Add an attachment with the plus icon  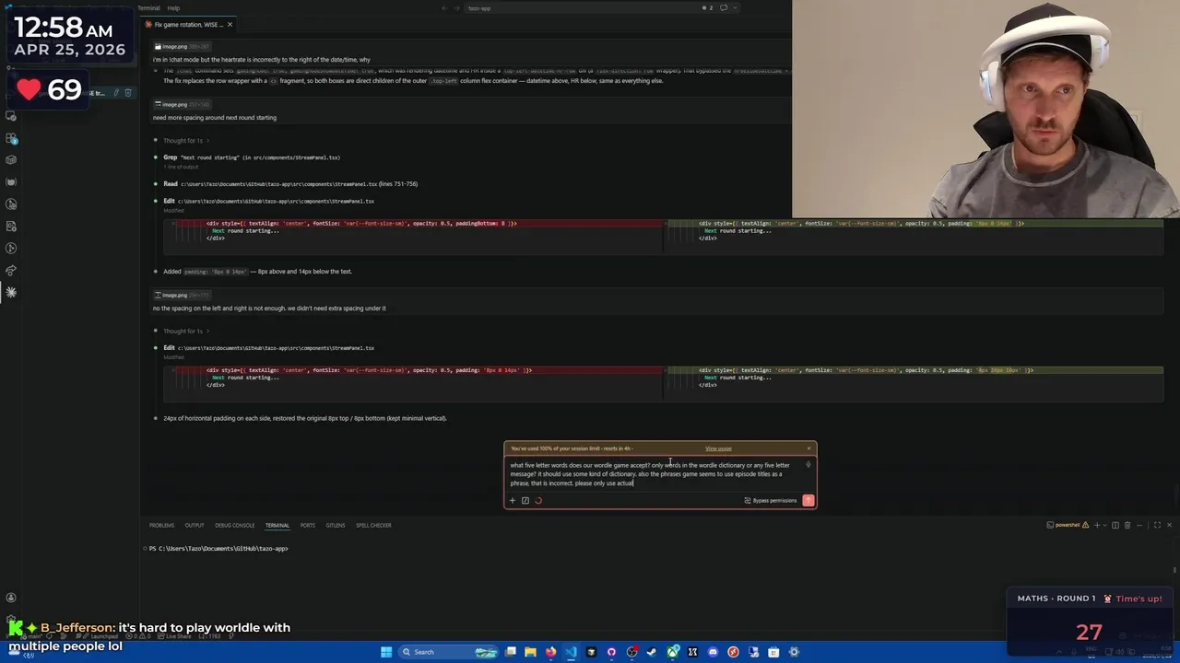click(x=513, y=501)
